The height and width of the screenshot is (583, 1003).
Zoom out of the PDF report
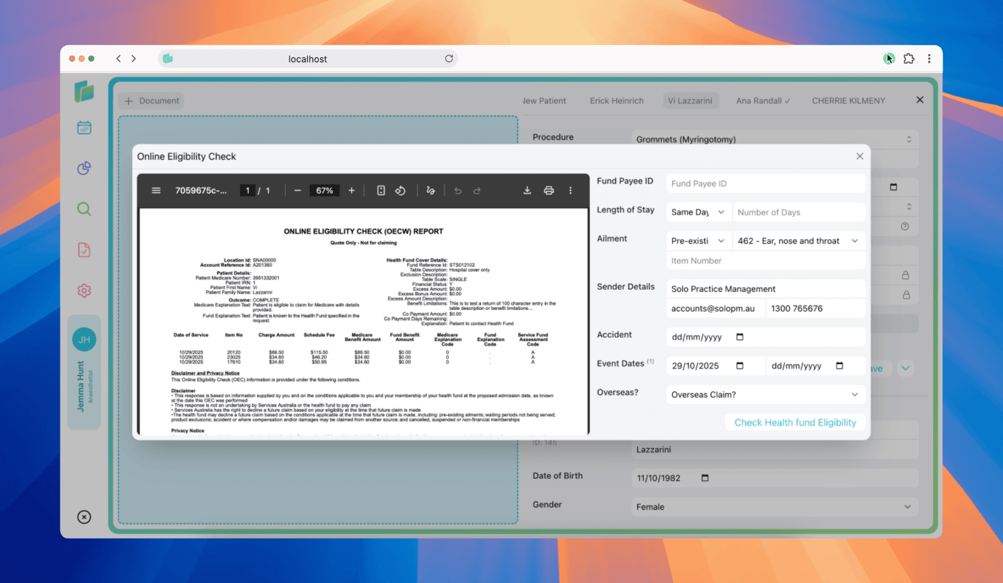[297, 190]
